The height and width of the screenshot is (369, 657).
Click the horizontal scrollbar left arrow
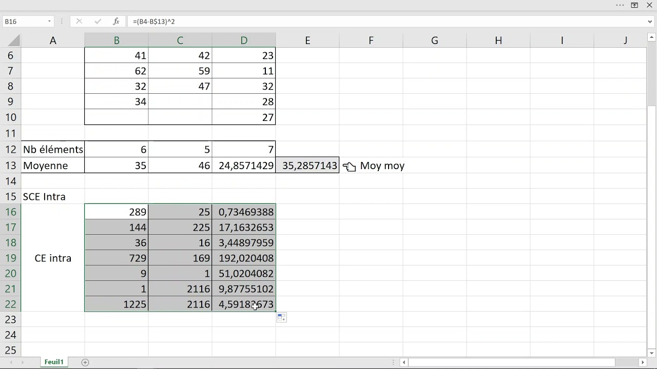(404, 362)
